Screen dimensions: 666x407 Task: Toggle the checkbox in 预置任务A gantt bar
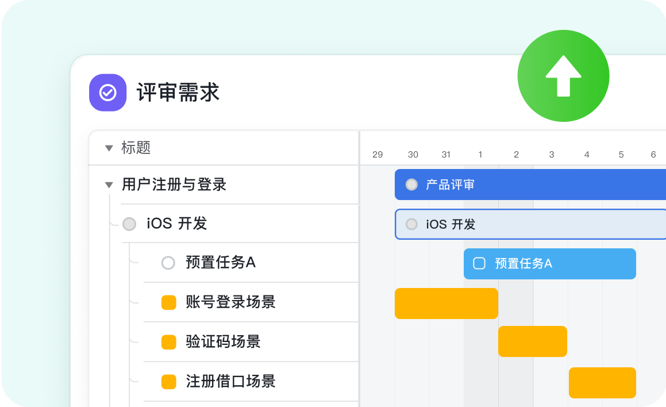click(479, 263)
